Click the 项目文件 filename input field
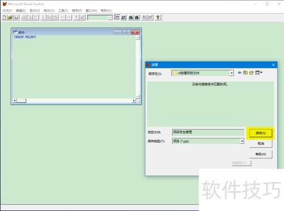284x211 pixels. [x=208, y=133]
